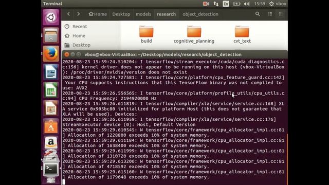329x185 pixels.
Task: Open the Files manager from the dock
Action: 51,35
